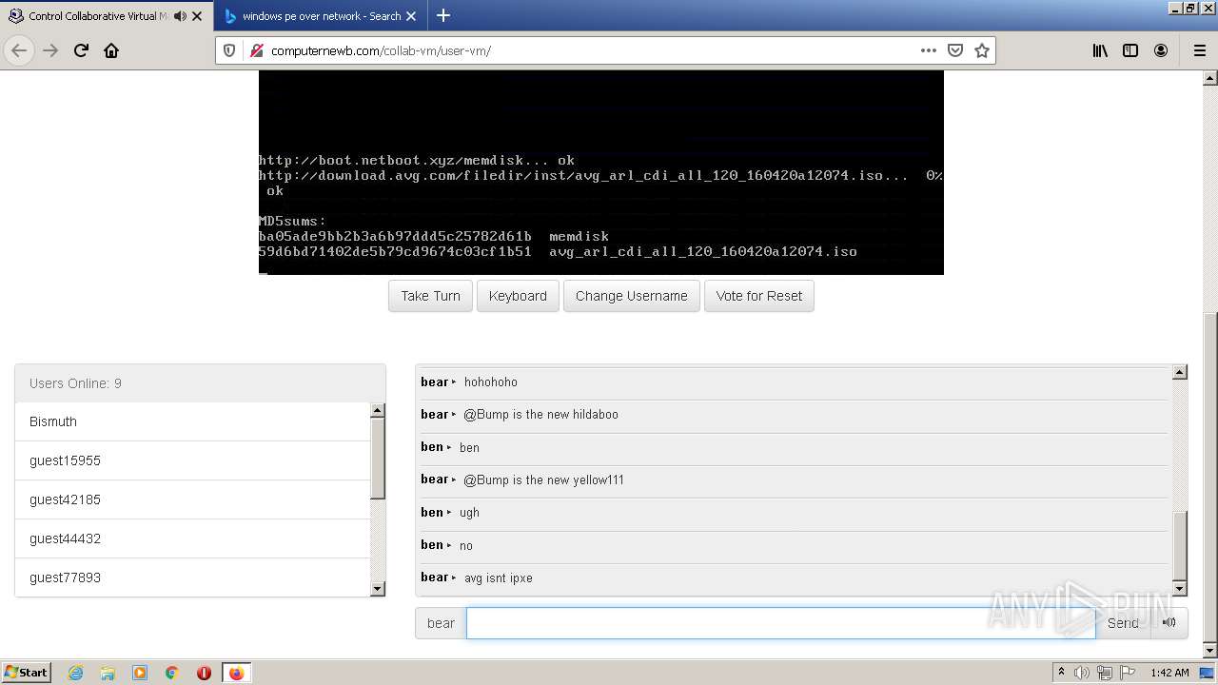Open the Firefox home page
Viewport: 1218px width, 685px height.
pos(111,50)
